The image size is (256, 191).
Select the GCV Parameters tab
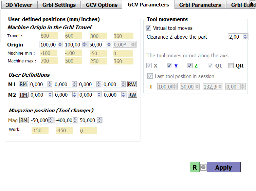[148, 4]
